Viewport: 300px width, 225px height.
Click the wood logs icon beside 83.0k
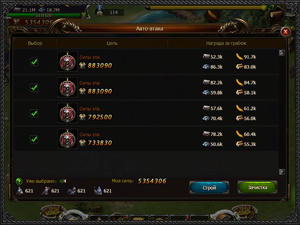pos(239,67)
